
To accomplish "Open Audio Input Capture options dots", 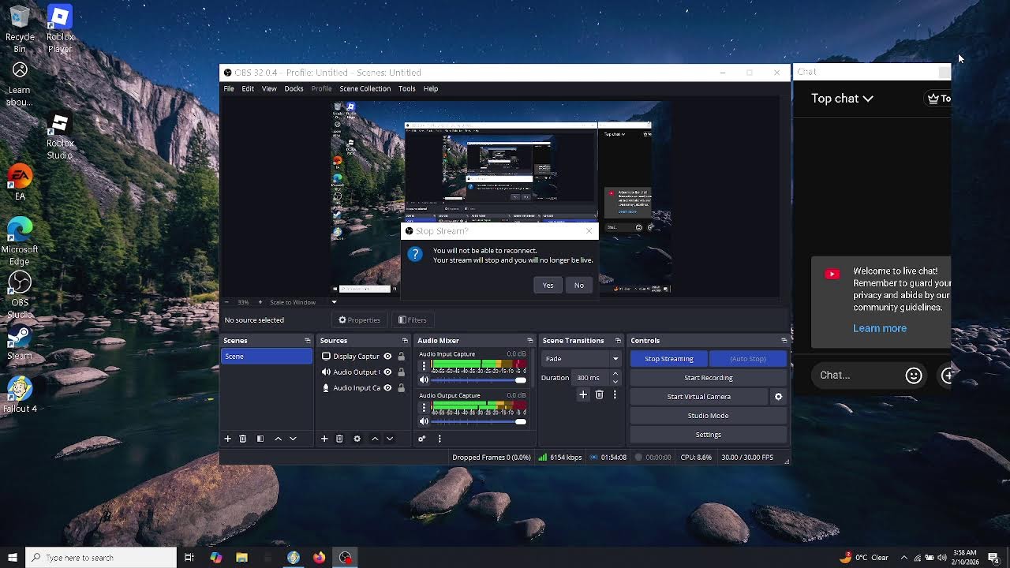I will (x=424, y=366).
